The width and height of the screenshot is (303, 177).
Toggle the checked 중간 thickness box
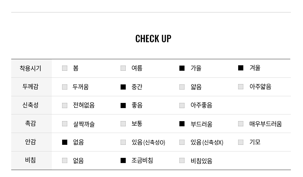tap(123, 87)
